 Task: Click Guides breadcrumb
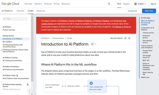coord(69,38)
